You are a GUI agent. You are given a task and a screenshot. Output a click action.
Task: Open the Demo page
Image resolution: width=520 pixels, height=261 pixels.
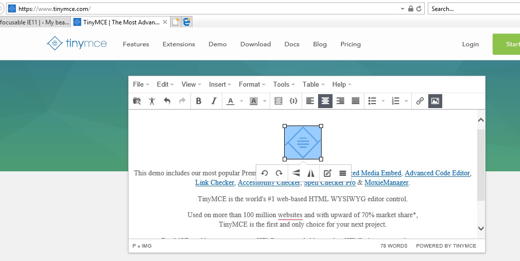point(217,44)
